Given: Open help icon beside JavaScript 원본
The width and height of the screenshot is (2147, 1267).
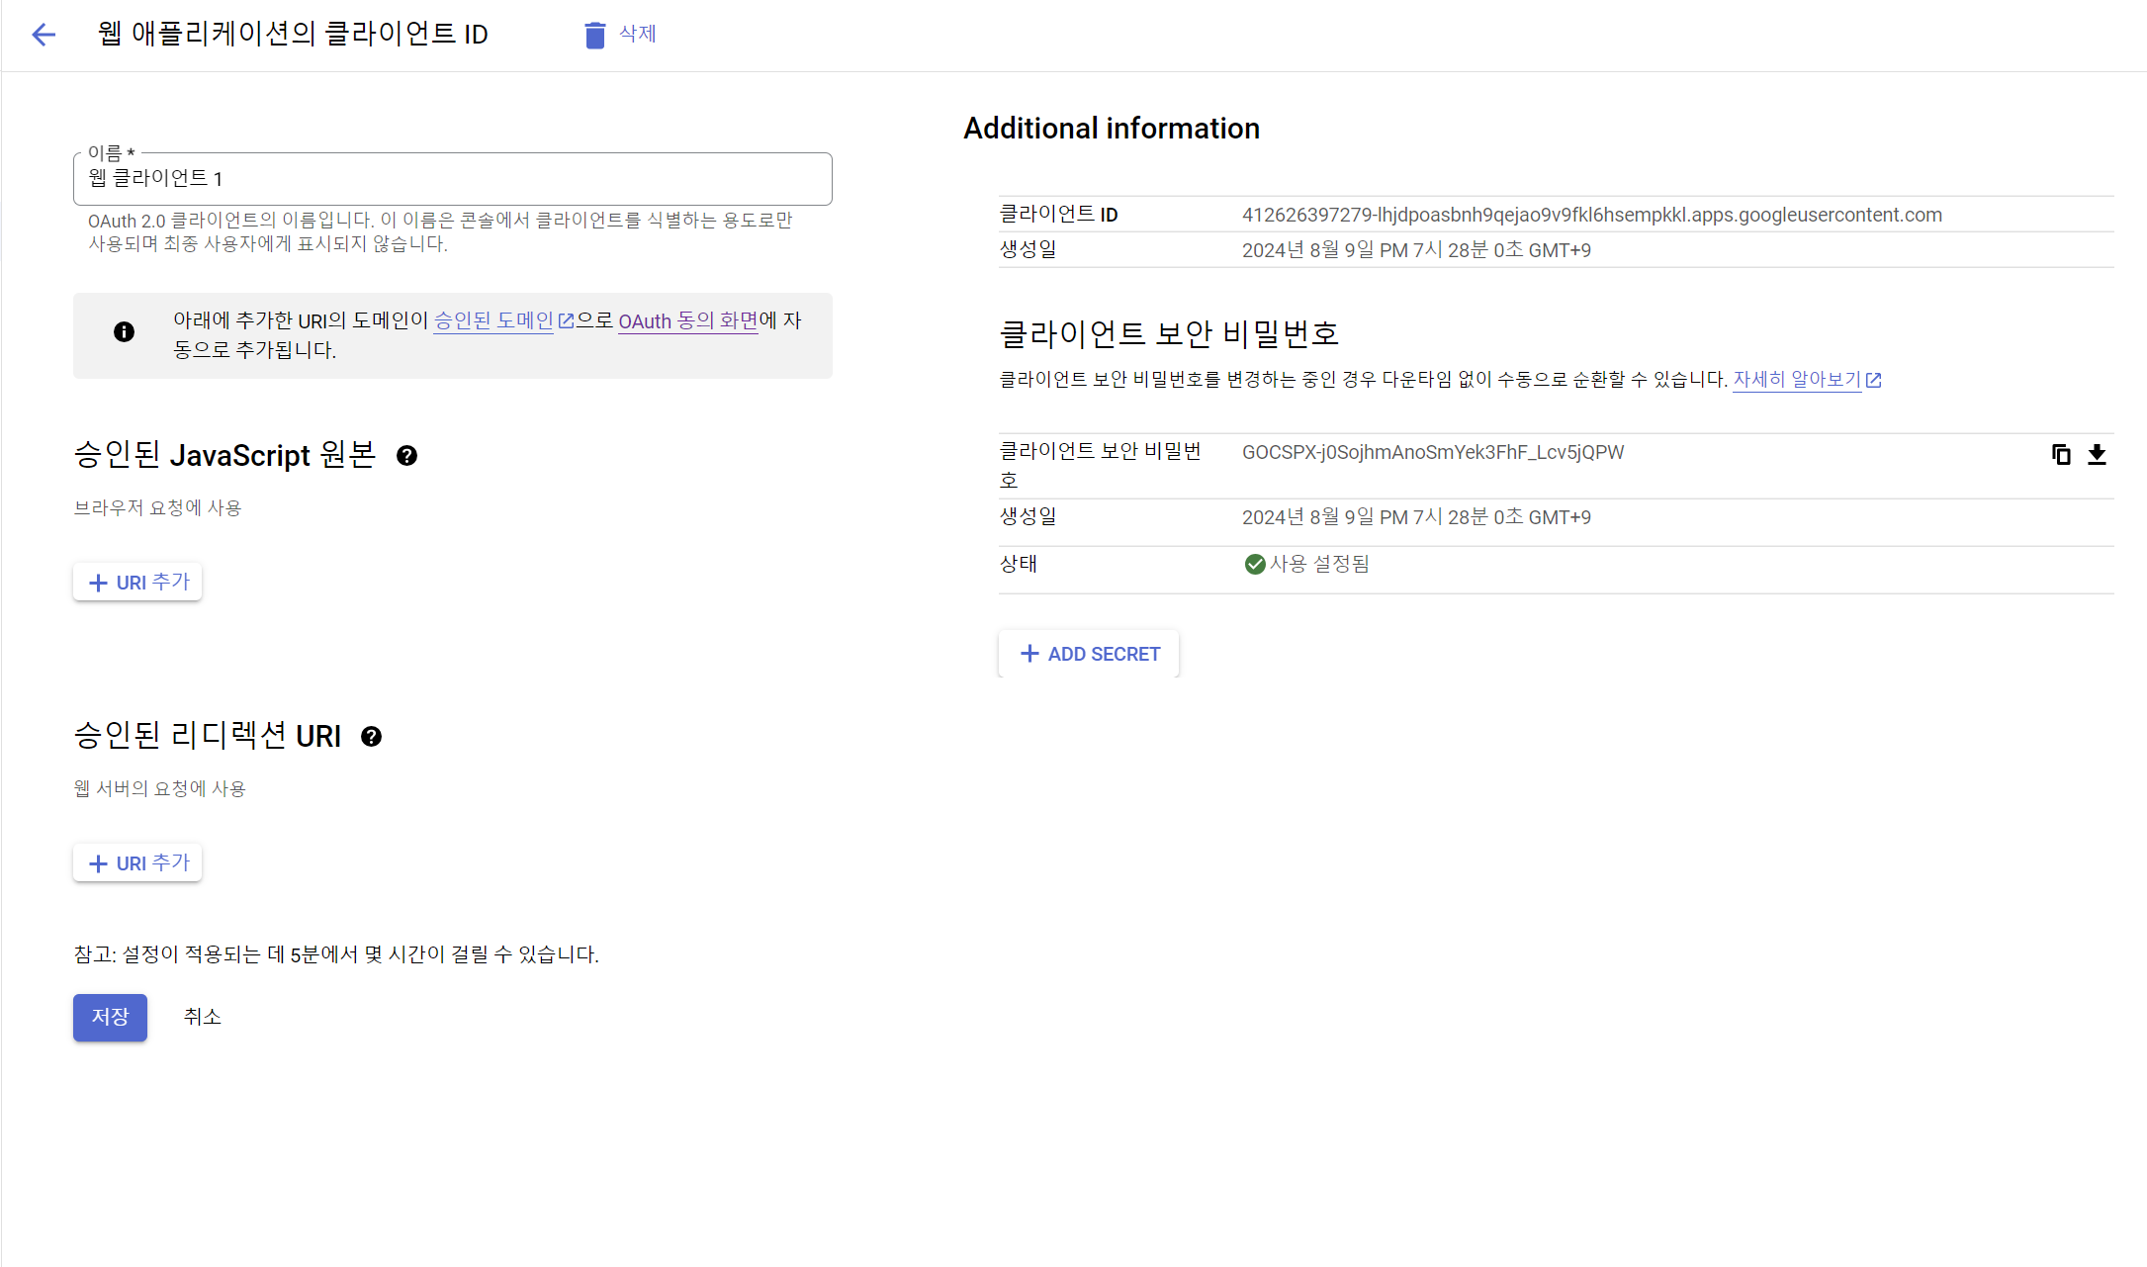Looking at the screenshot, I should [x=406, y=456].
